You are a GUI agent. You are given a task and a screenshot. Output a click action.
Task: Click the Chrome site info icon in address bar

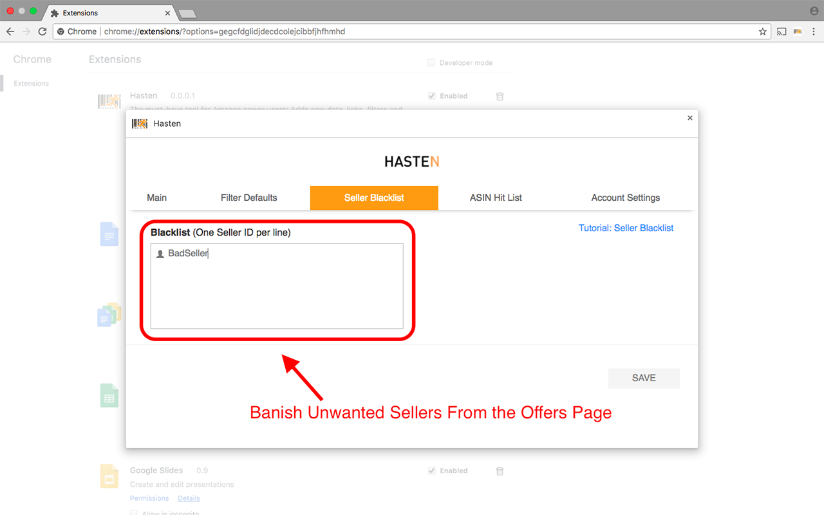pos(61,32)
